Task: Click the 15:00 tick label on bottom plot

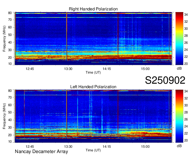Action: point(145,147)
